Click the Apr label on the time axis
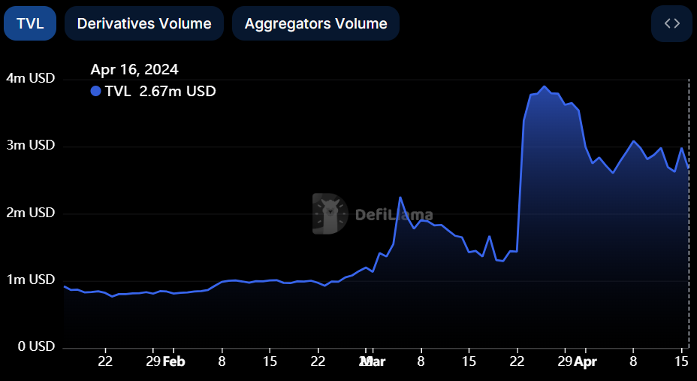 (x=585, y=362)
